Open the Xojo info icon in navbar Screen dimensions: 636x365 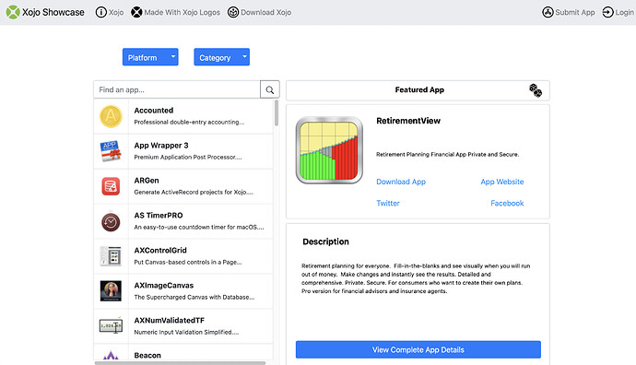pyautogui.click(x=100, y=12)
